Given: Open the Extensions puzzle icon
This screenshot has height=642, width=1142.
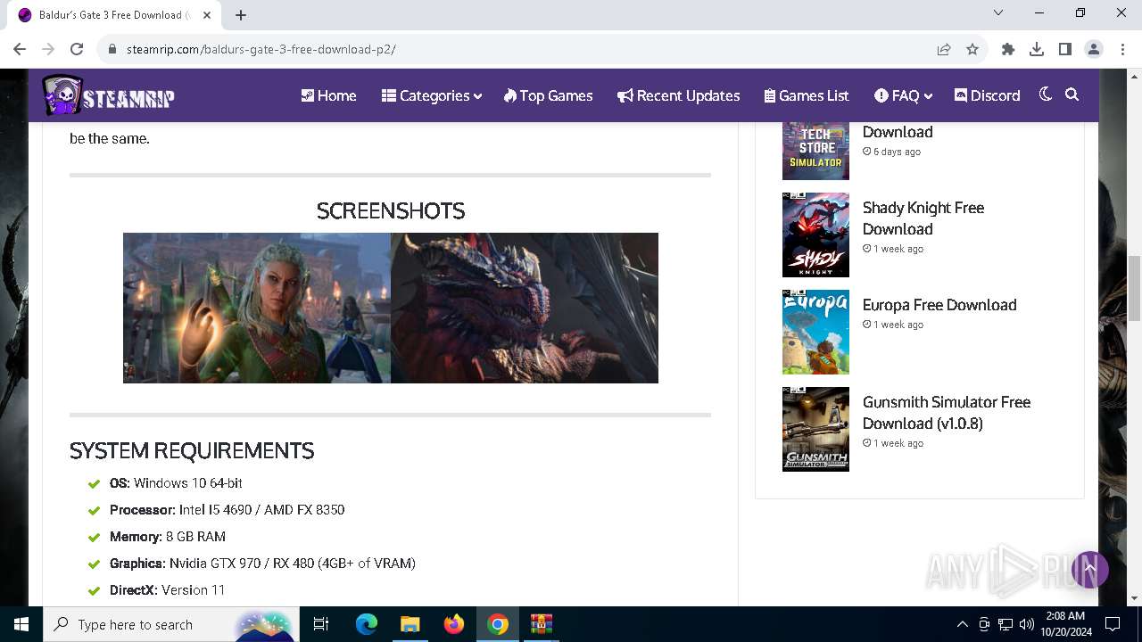Looking at the screenshot, I should pyautogui.click(x=1008, y=49).
